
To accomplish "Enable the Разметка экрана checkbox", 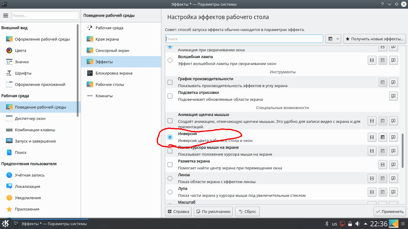I will [x=170, y=165].
